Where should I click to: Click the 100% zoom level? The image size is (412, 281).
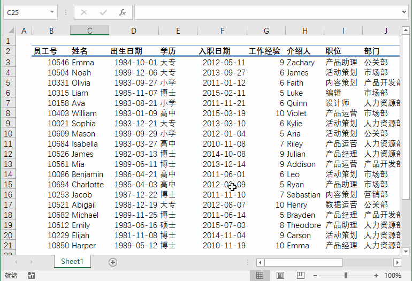393,275
